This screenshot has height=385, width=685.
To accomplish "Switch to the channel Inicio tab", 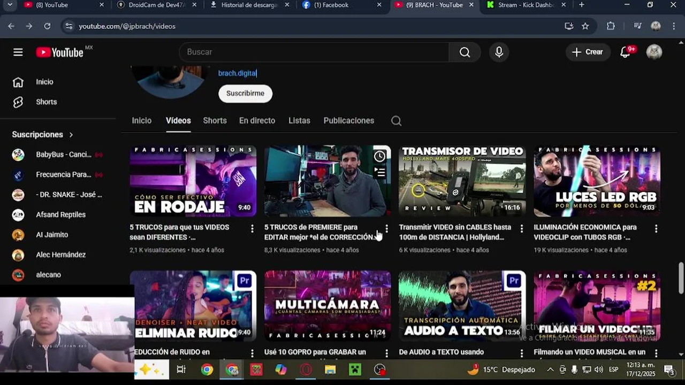I will tap(142, 121).
